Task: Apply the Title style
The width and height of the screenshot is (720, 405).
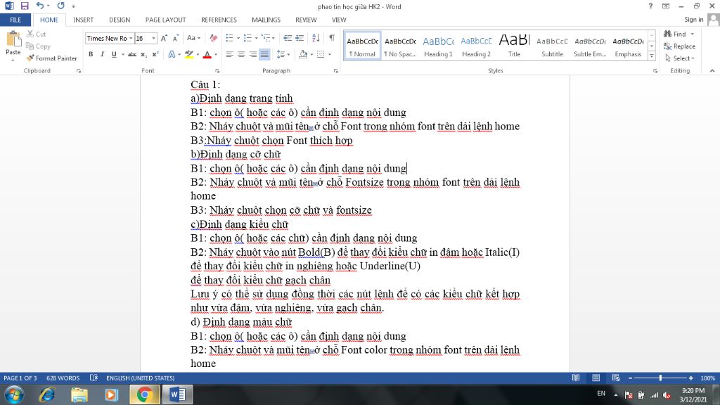Action: pos(514,46)
